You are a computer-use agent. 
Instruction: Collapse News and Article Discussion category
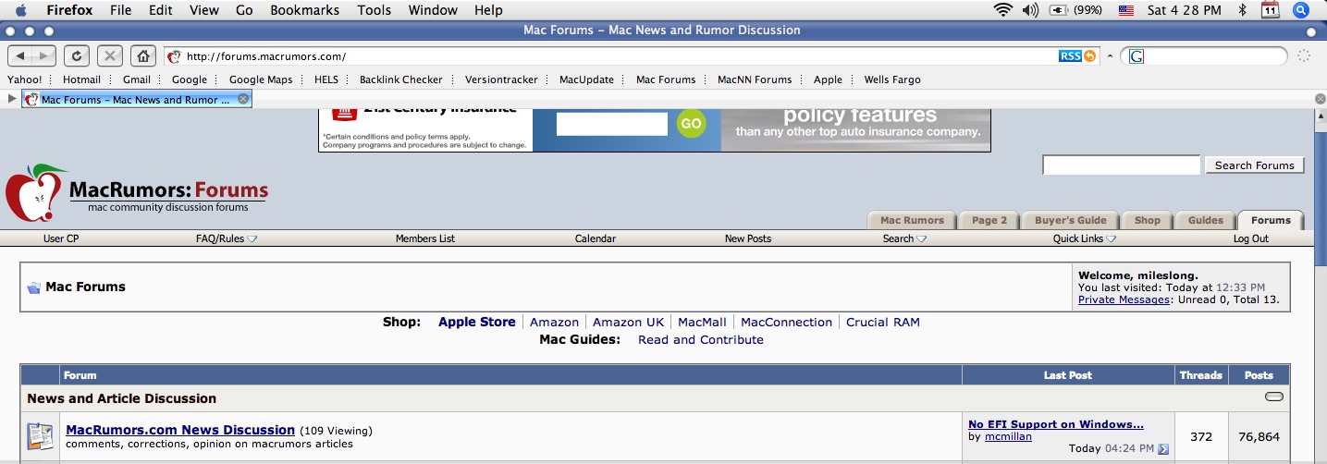[1274, 397]
